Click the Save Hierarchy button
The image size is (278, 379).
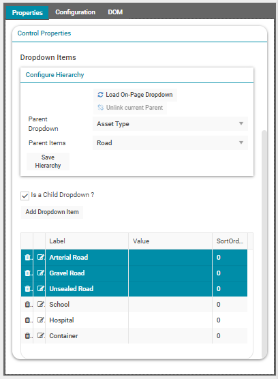[x=48, y=162]
